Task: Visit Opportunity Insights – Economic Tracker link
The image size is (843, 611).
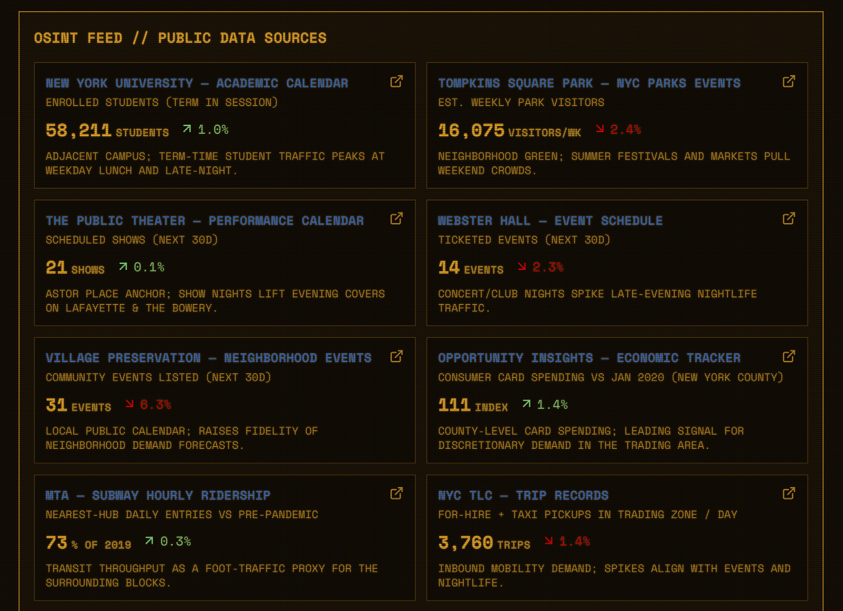Action: (x=589, y=358)
